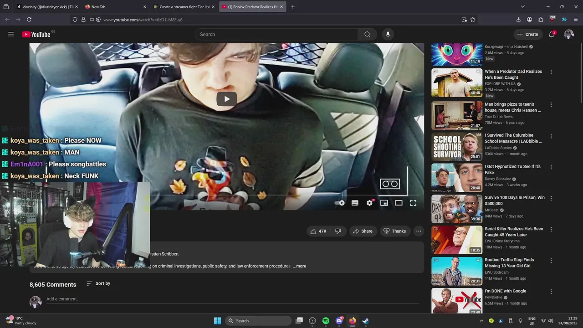Toggle subtitles/closed captions in player
This screenshot has width=583, height=328.
(x=355, y=203)
